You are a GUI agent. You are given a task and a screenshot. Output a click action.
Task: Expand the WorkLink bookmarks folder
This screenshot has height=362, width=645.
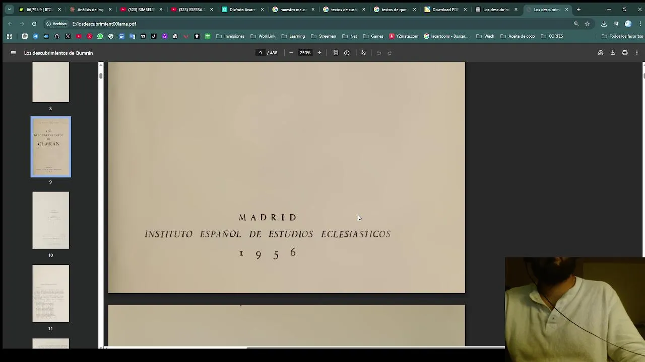(263, 36)
